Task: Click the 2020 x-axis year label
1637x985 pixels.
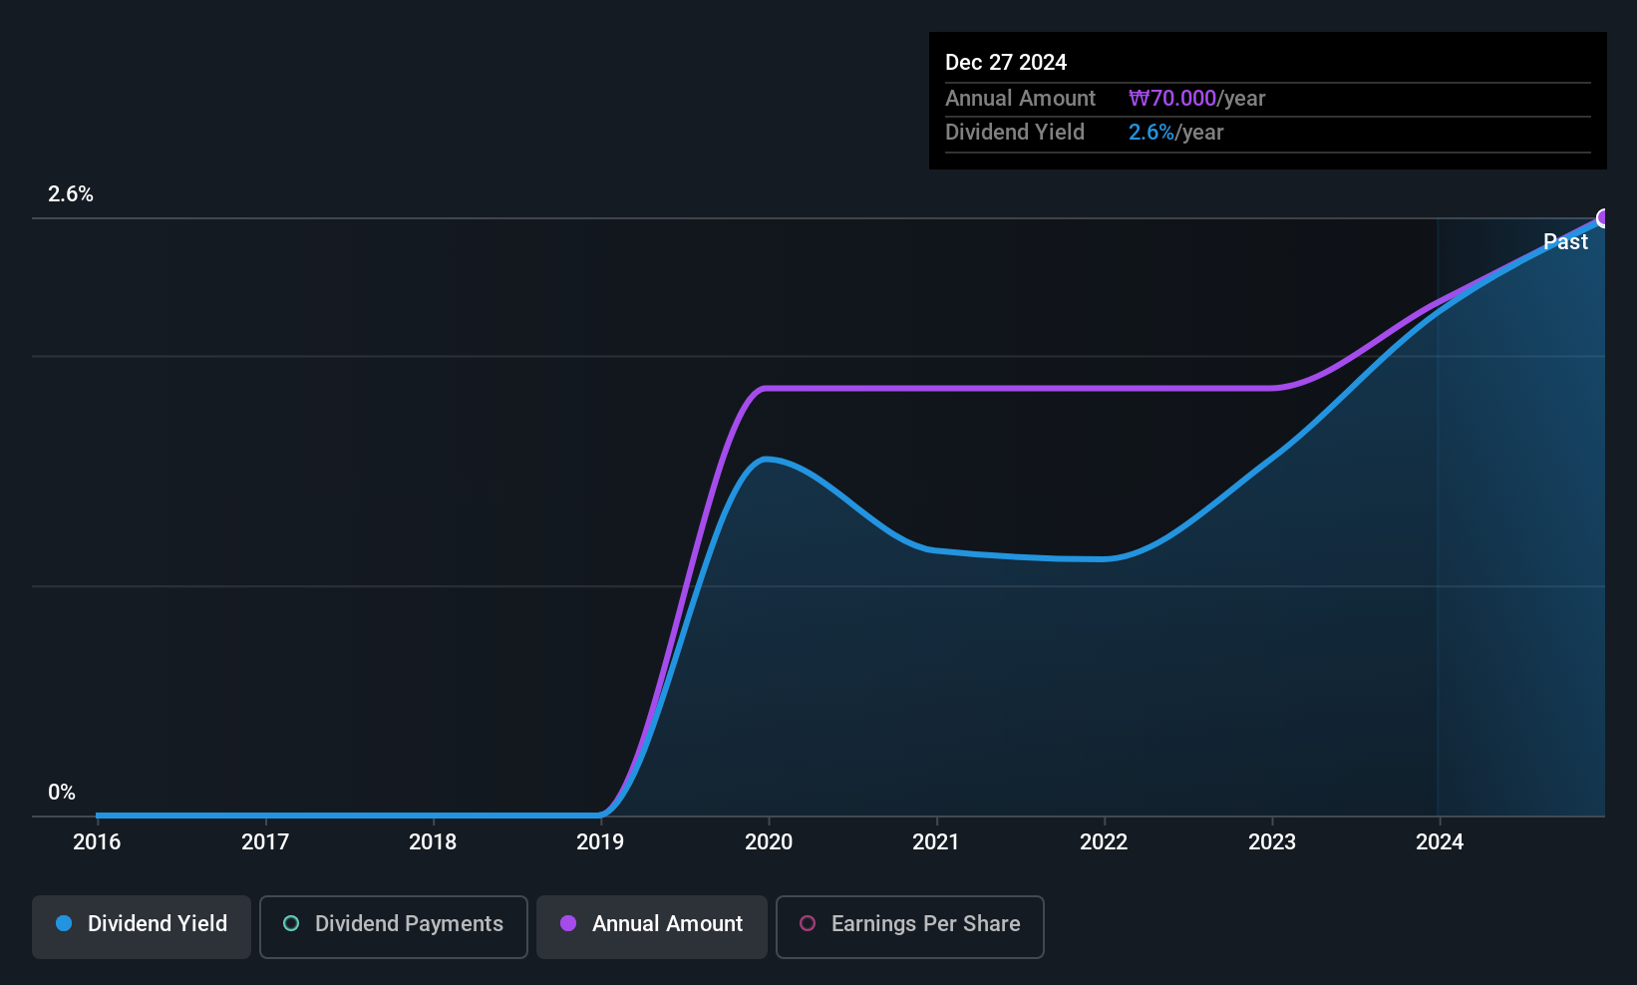Action: (x=769, y=842)
